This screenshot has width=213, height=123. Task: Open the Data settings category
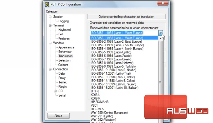(x=61, y=73)
